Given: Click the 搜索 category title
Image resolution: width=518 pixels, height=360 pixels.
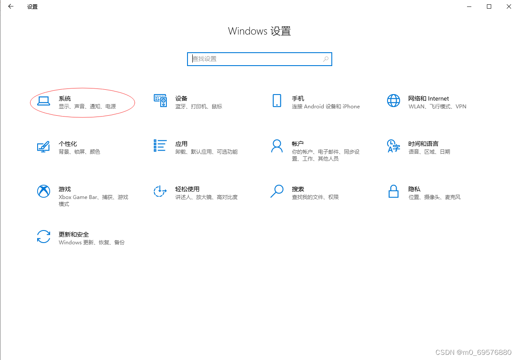Looking at the screenshot, I should point(298,189).
